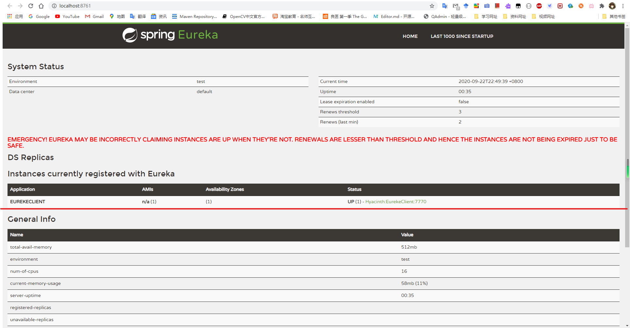This screenshot has height=328, width=630.
Task: Expand the 资料网址 bookmark folder
Action: click(515, 16)
